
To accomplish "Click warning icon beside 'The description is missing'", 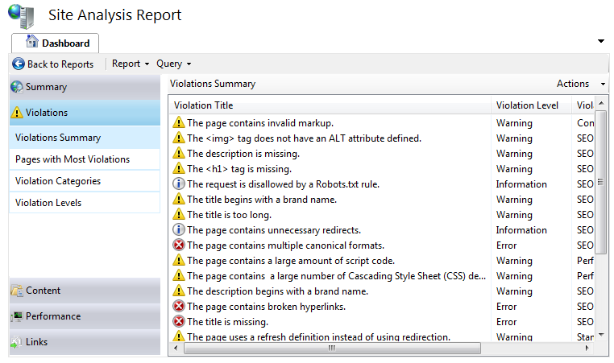I will tap(179, 153).
